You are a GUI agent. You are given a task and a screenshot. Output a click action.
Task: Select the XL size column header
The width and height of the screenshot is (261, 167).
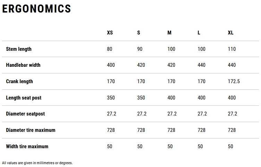[x=230, y=33]
